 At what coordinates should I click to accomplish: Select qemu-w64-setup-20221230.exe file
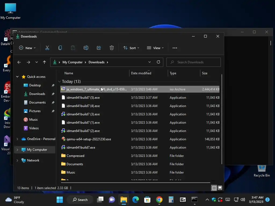click(140, 139)
